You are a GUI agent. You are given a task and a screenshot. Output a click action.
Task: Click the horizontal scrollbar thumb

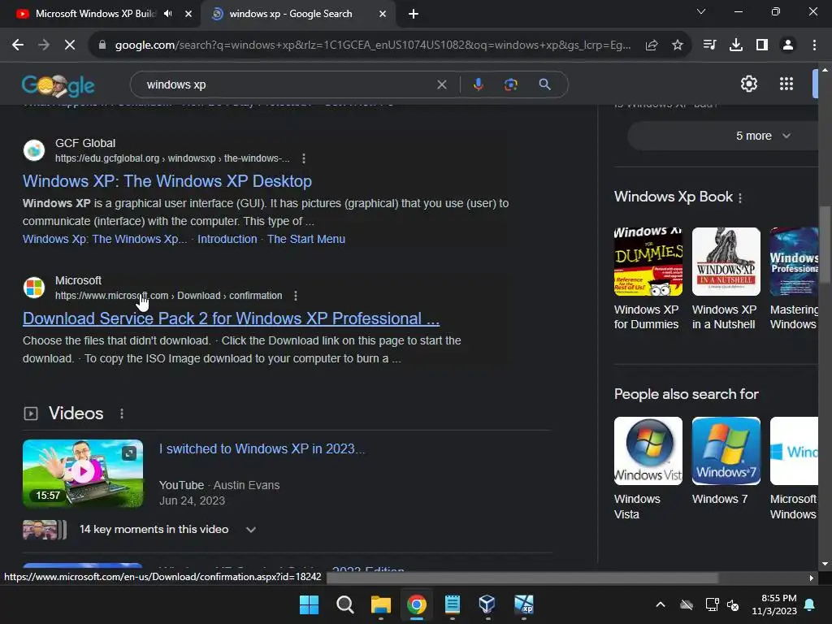[522, 578]
